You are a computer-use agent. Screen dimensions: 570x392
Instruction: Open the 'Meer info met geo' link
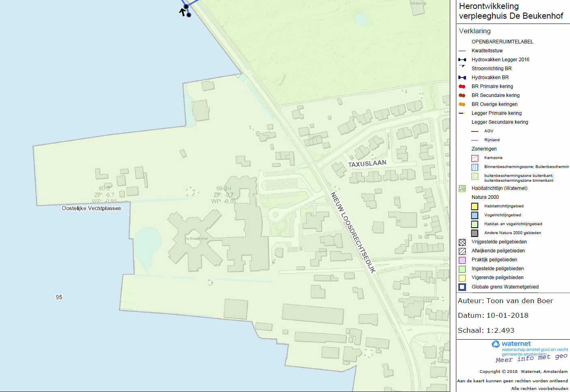(x=531, y=358)
